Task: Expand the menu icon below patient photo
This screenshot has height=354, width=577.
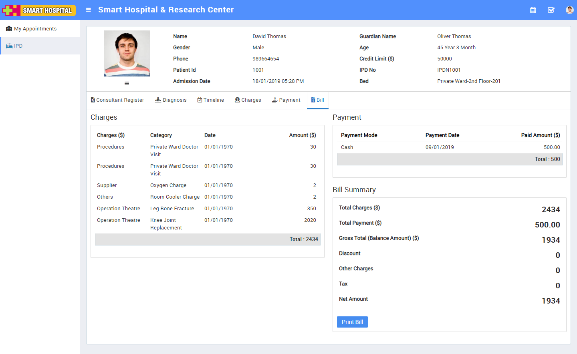Action: click(127, 84)
